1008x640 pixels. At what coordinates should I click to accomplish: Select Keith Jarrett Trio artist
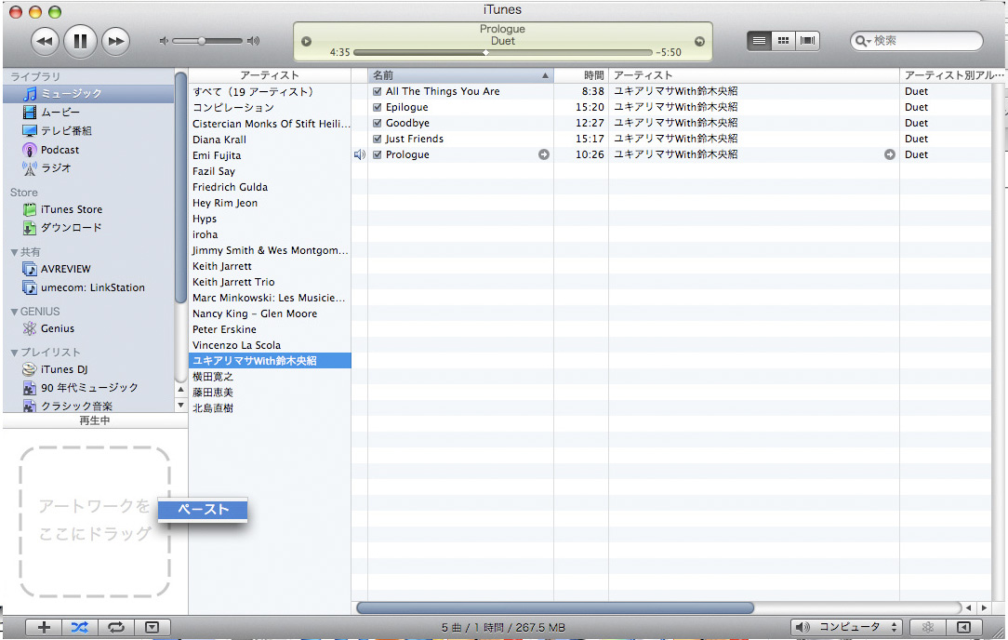click(270, 282)
